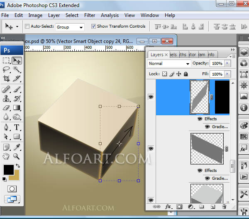Select the black layer mask thumbnail
Viewport: 249px width, 219px height.
[x=222, y=97]
